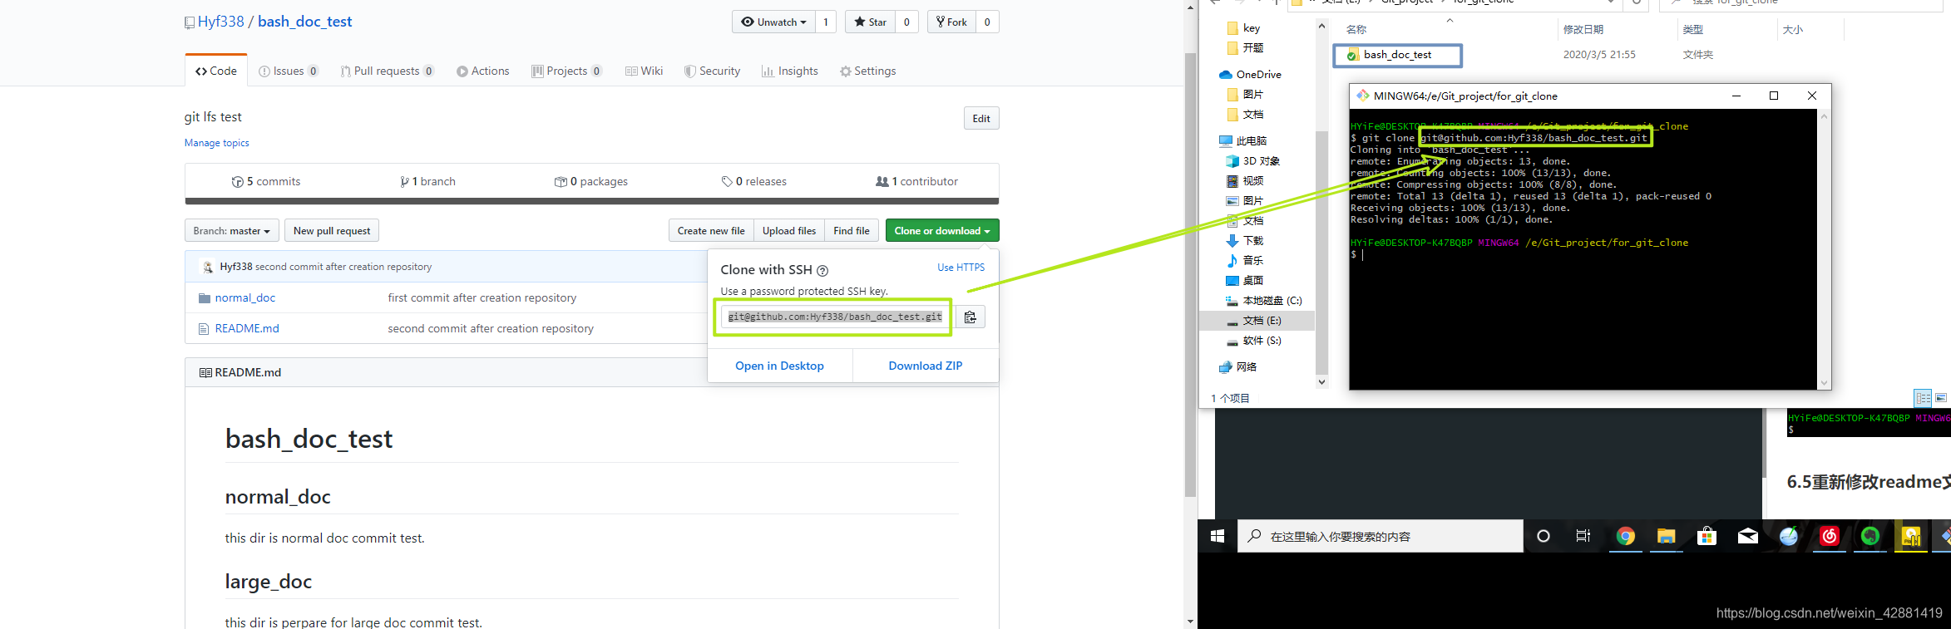
Task: Open the Wiki tab
Action: pyautogui.click(x=645, y=71)
